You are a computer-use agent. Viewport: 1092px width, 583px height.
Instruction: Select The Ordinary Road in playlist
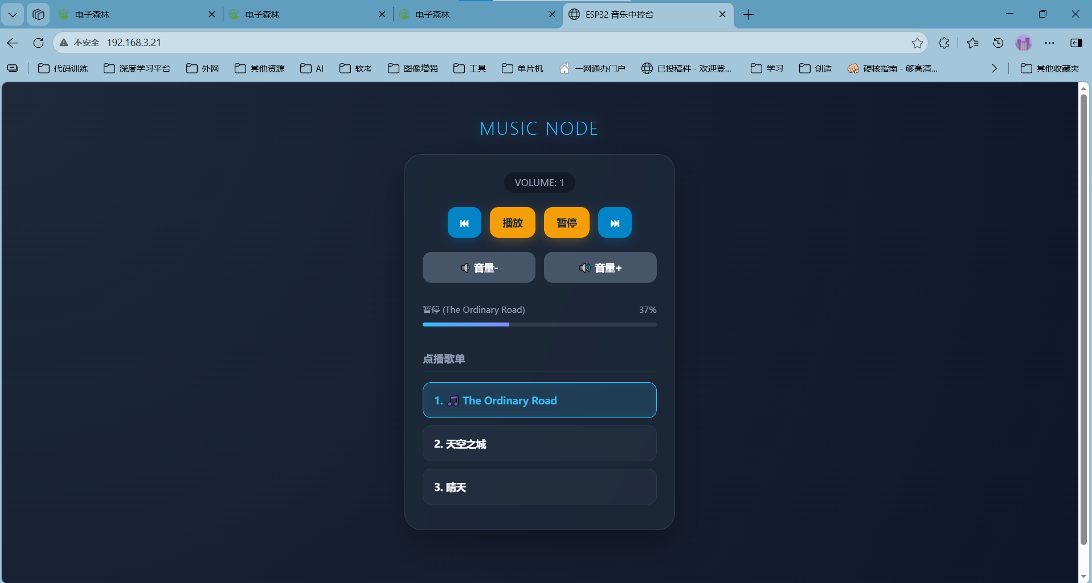539,400
